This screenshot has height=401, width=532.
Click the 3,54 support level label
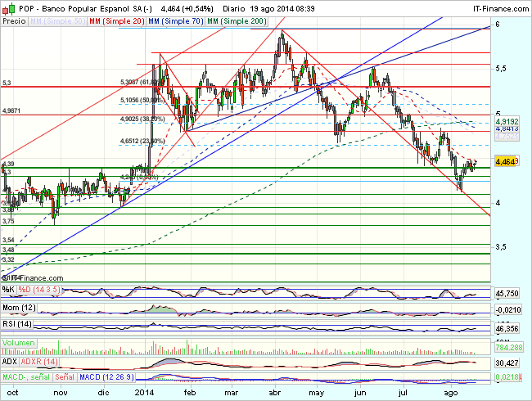pos(8,240)
